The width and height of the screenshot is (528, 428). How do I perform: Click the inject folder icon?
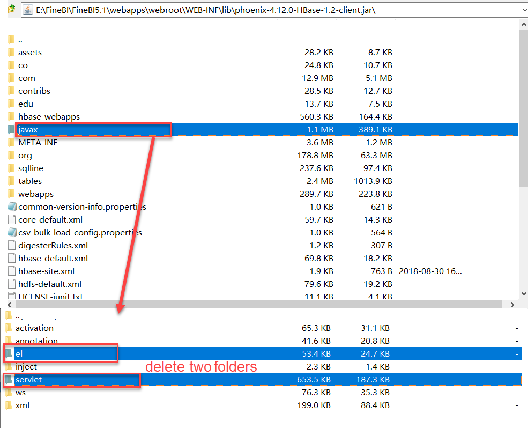(9, 367)
